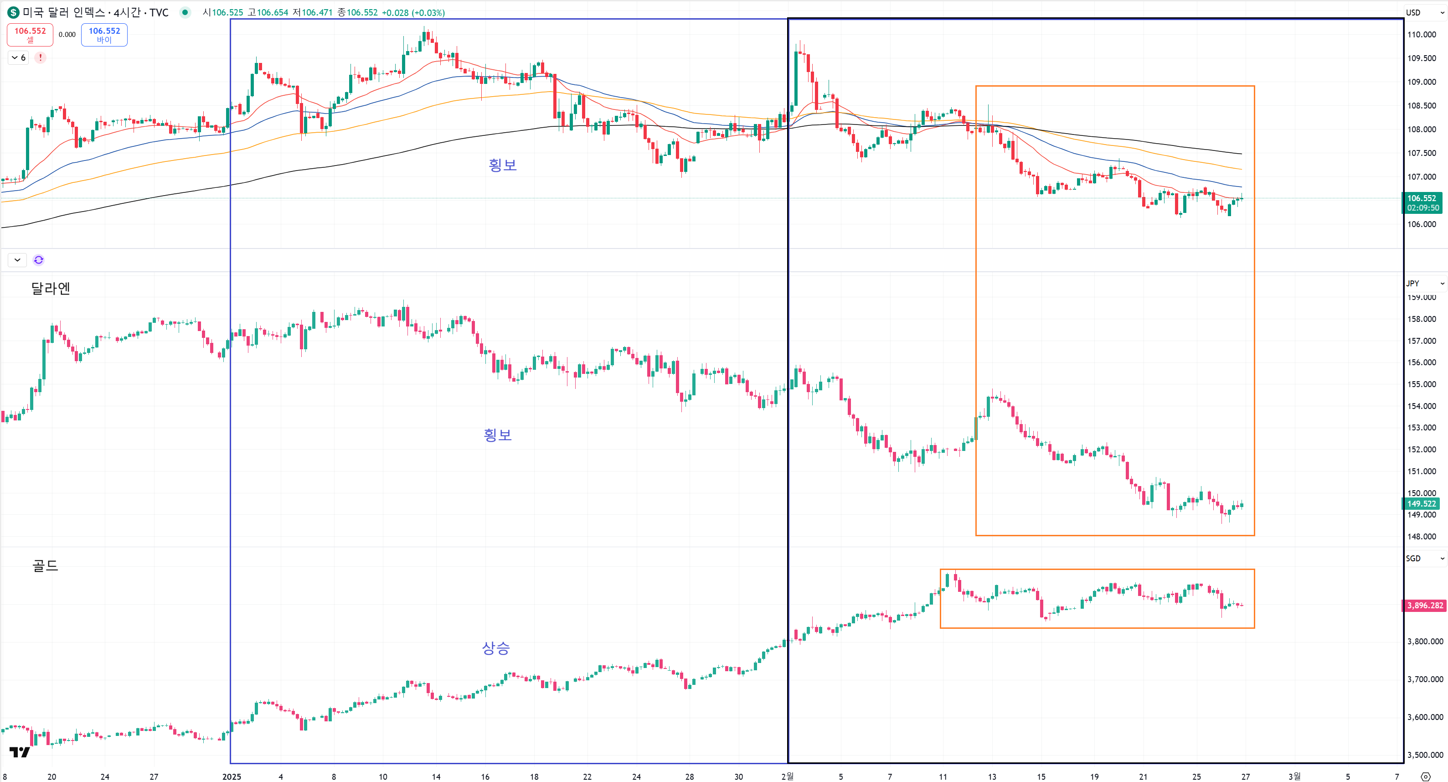Click the TradingView logo at bottom left

tap(19, 752)
